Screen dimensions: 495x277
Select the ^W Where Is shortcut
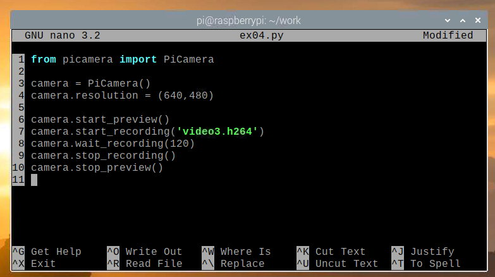(236, 252)
